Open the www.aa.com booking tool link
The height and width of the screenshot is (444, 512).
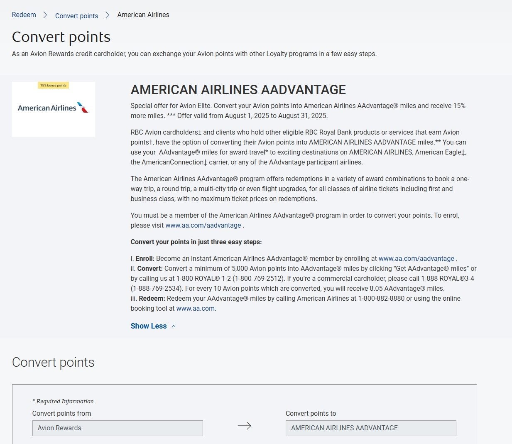pyautogui.click(x=196, y=308)
